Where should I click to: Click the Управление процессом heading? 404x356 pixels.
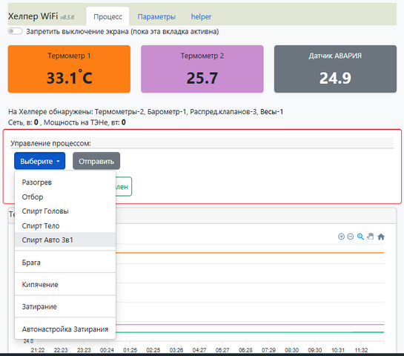(x=50, y=143)
